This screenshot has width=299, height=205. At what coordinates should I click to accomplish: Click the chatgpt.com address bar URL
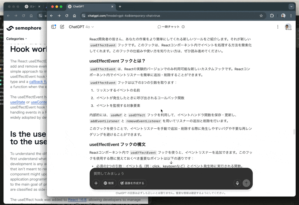pyautogui.click(x=124, y=16)
